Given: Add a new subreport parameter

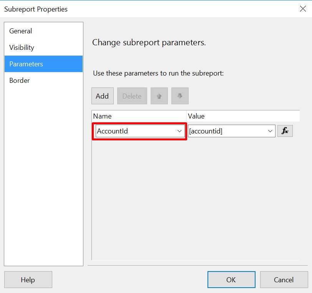Looking at the screenshot, I should click(x=103, y=96).
